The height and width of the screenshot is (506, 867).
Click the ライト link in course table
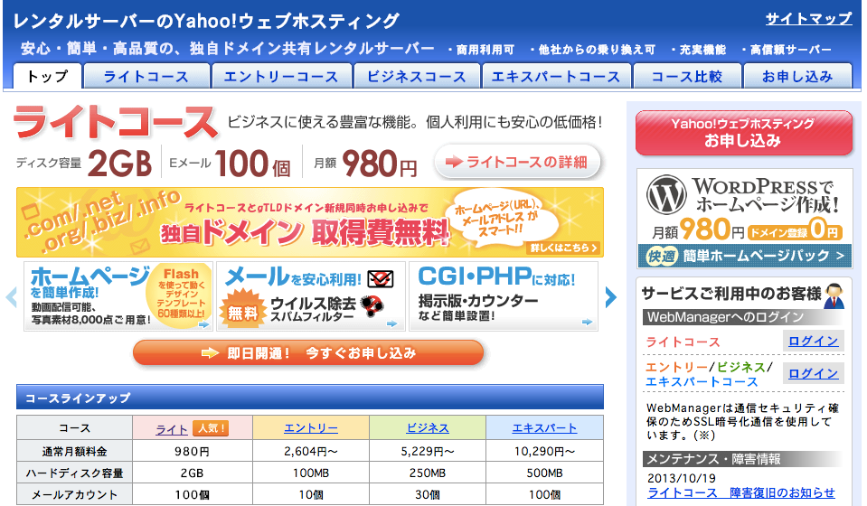tap(172, 428)
